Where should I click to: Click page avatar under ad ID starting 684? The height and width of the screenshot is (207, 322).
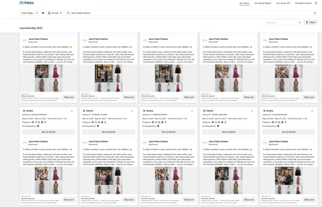[25, 142]
